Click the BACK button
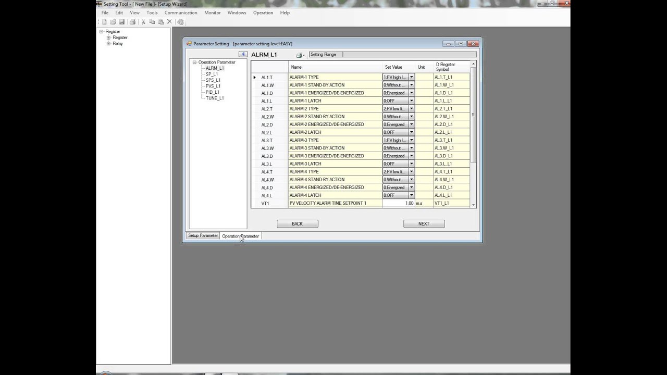 297,223
